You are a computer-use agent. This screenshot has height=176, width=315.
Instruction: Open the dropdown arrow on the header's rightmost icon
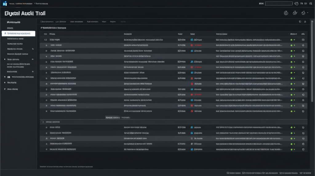point(307,13)
